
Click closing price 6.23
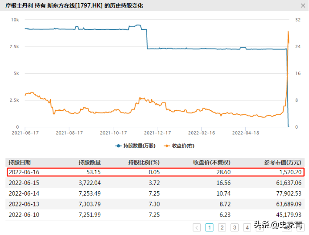(x=225, y=214)
